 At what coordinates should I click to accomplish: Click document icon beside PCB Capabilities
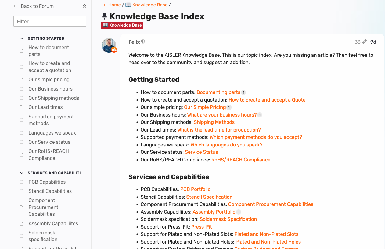tap(22, 182)
